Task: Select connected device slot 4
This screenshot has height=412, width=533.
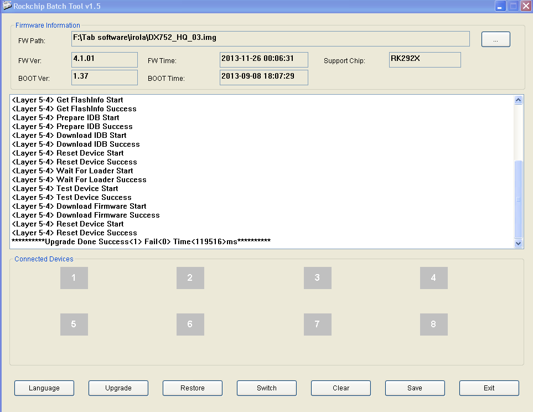Action: (433, 278)
